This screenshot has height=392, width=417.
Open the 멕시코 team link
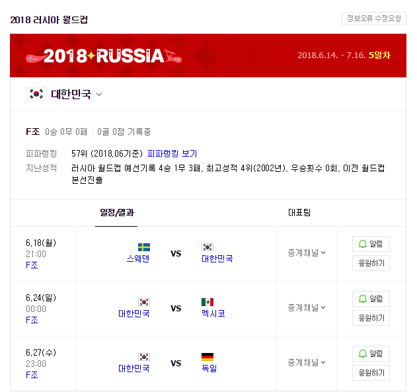point(213,313)
